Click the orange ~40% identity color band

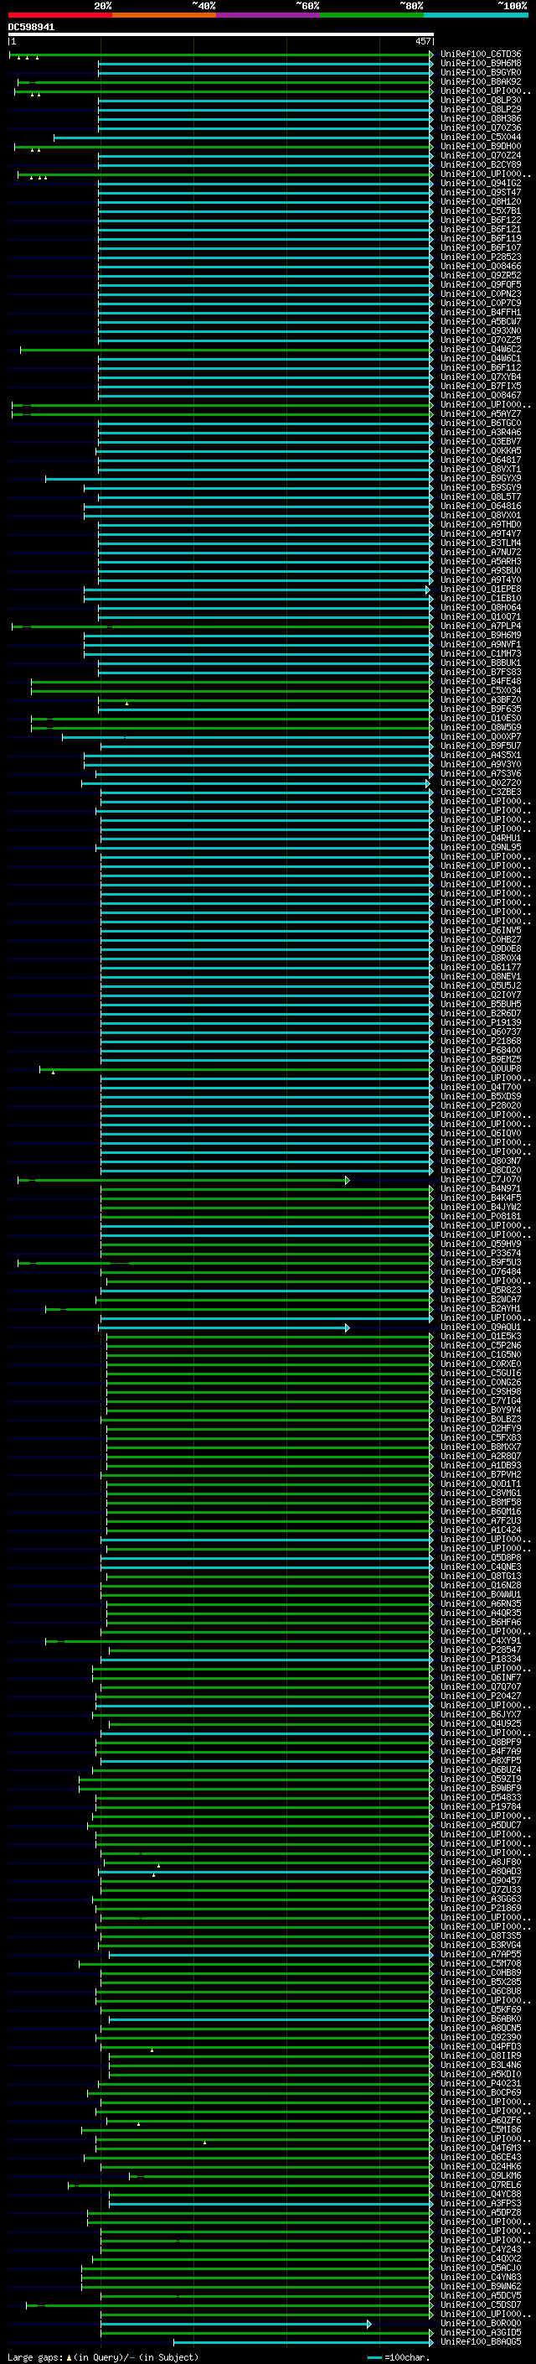[x=164, y=15]
